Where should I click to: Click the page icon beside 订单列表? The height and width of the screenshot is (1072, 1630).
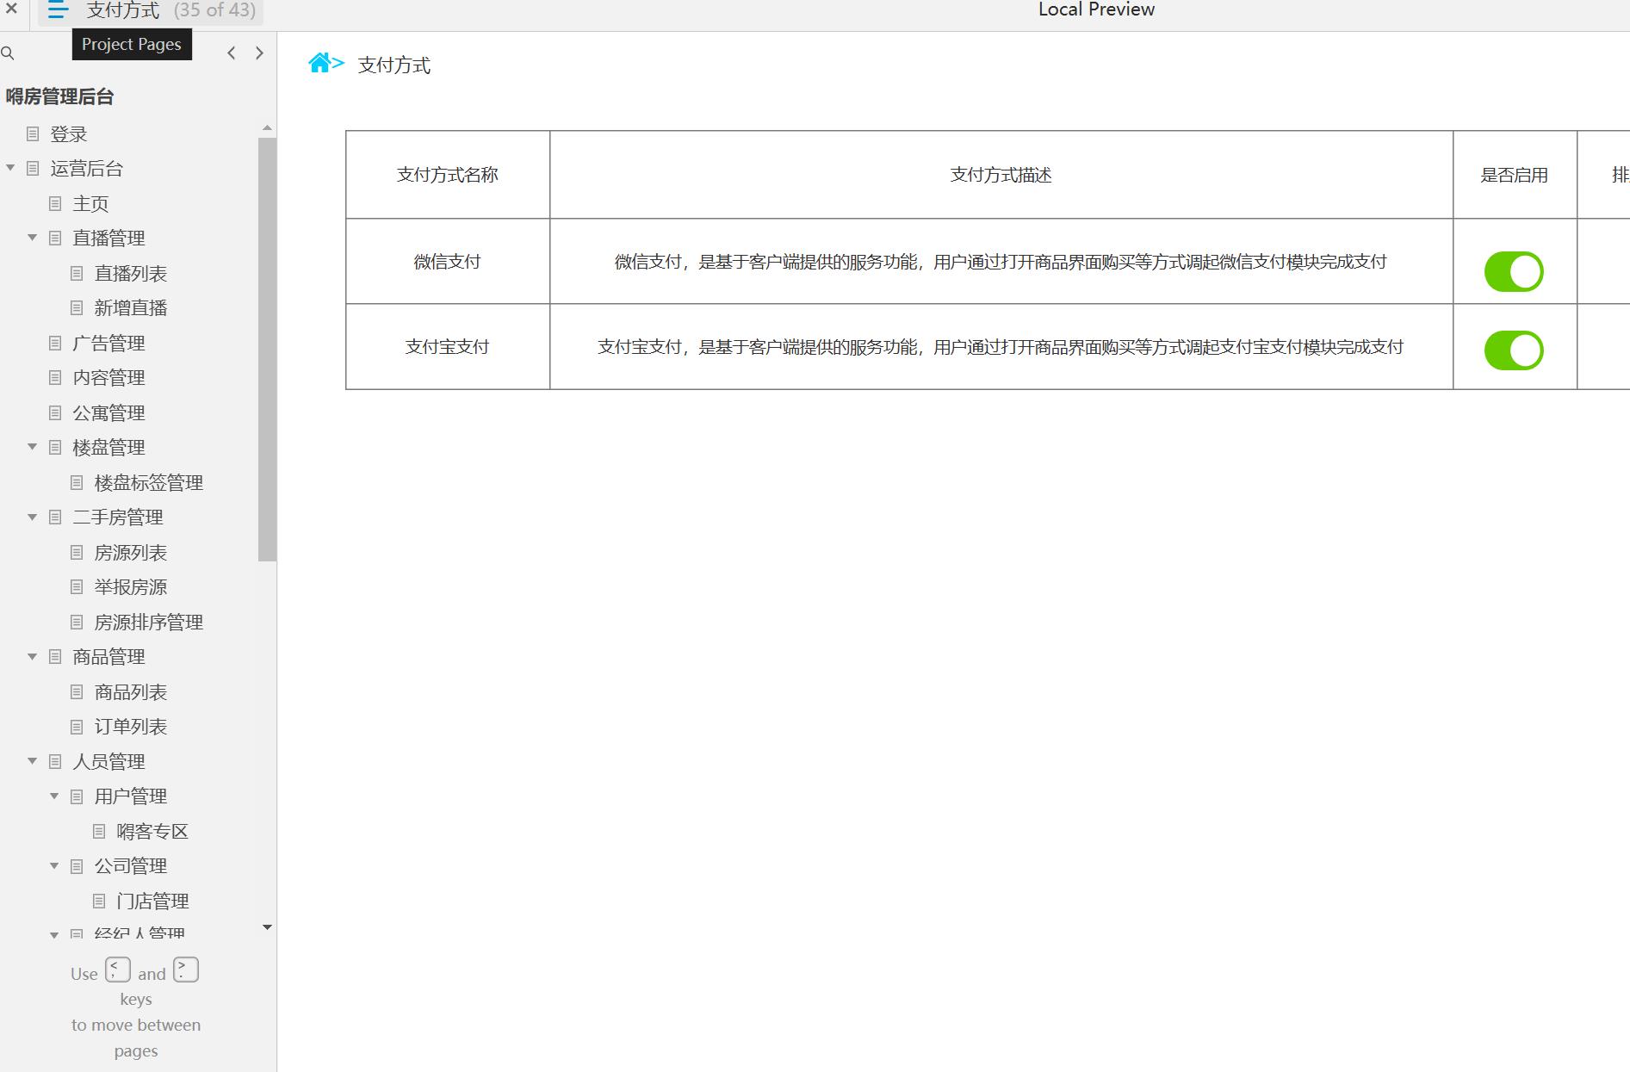[77, 726]
